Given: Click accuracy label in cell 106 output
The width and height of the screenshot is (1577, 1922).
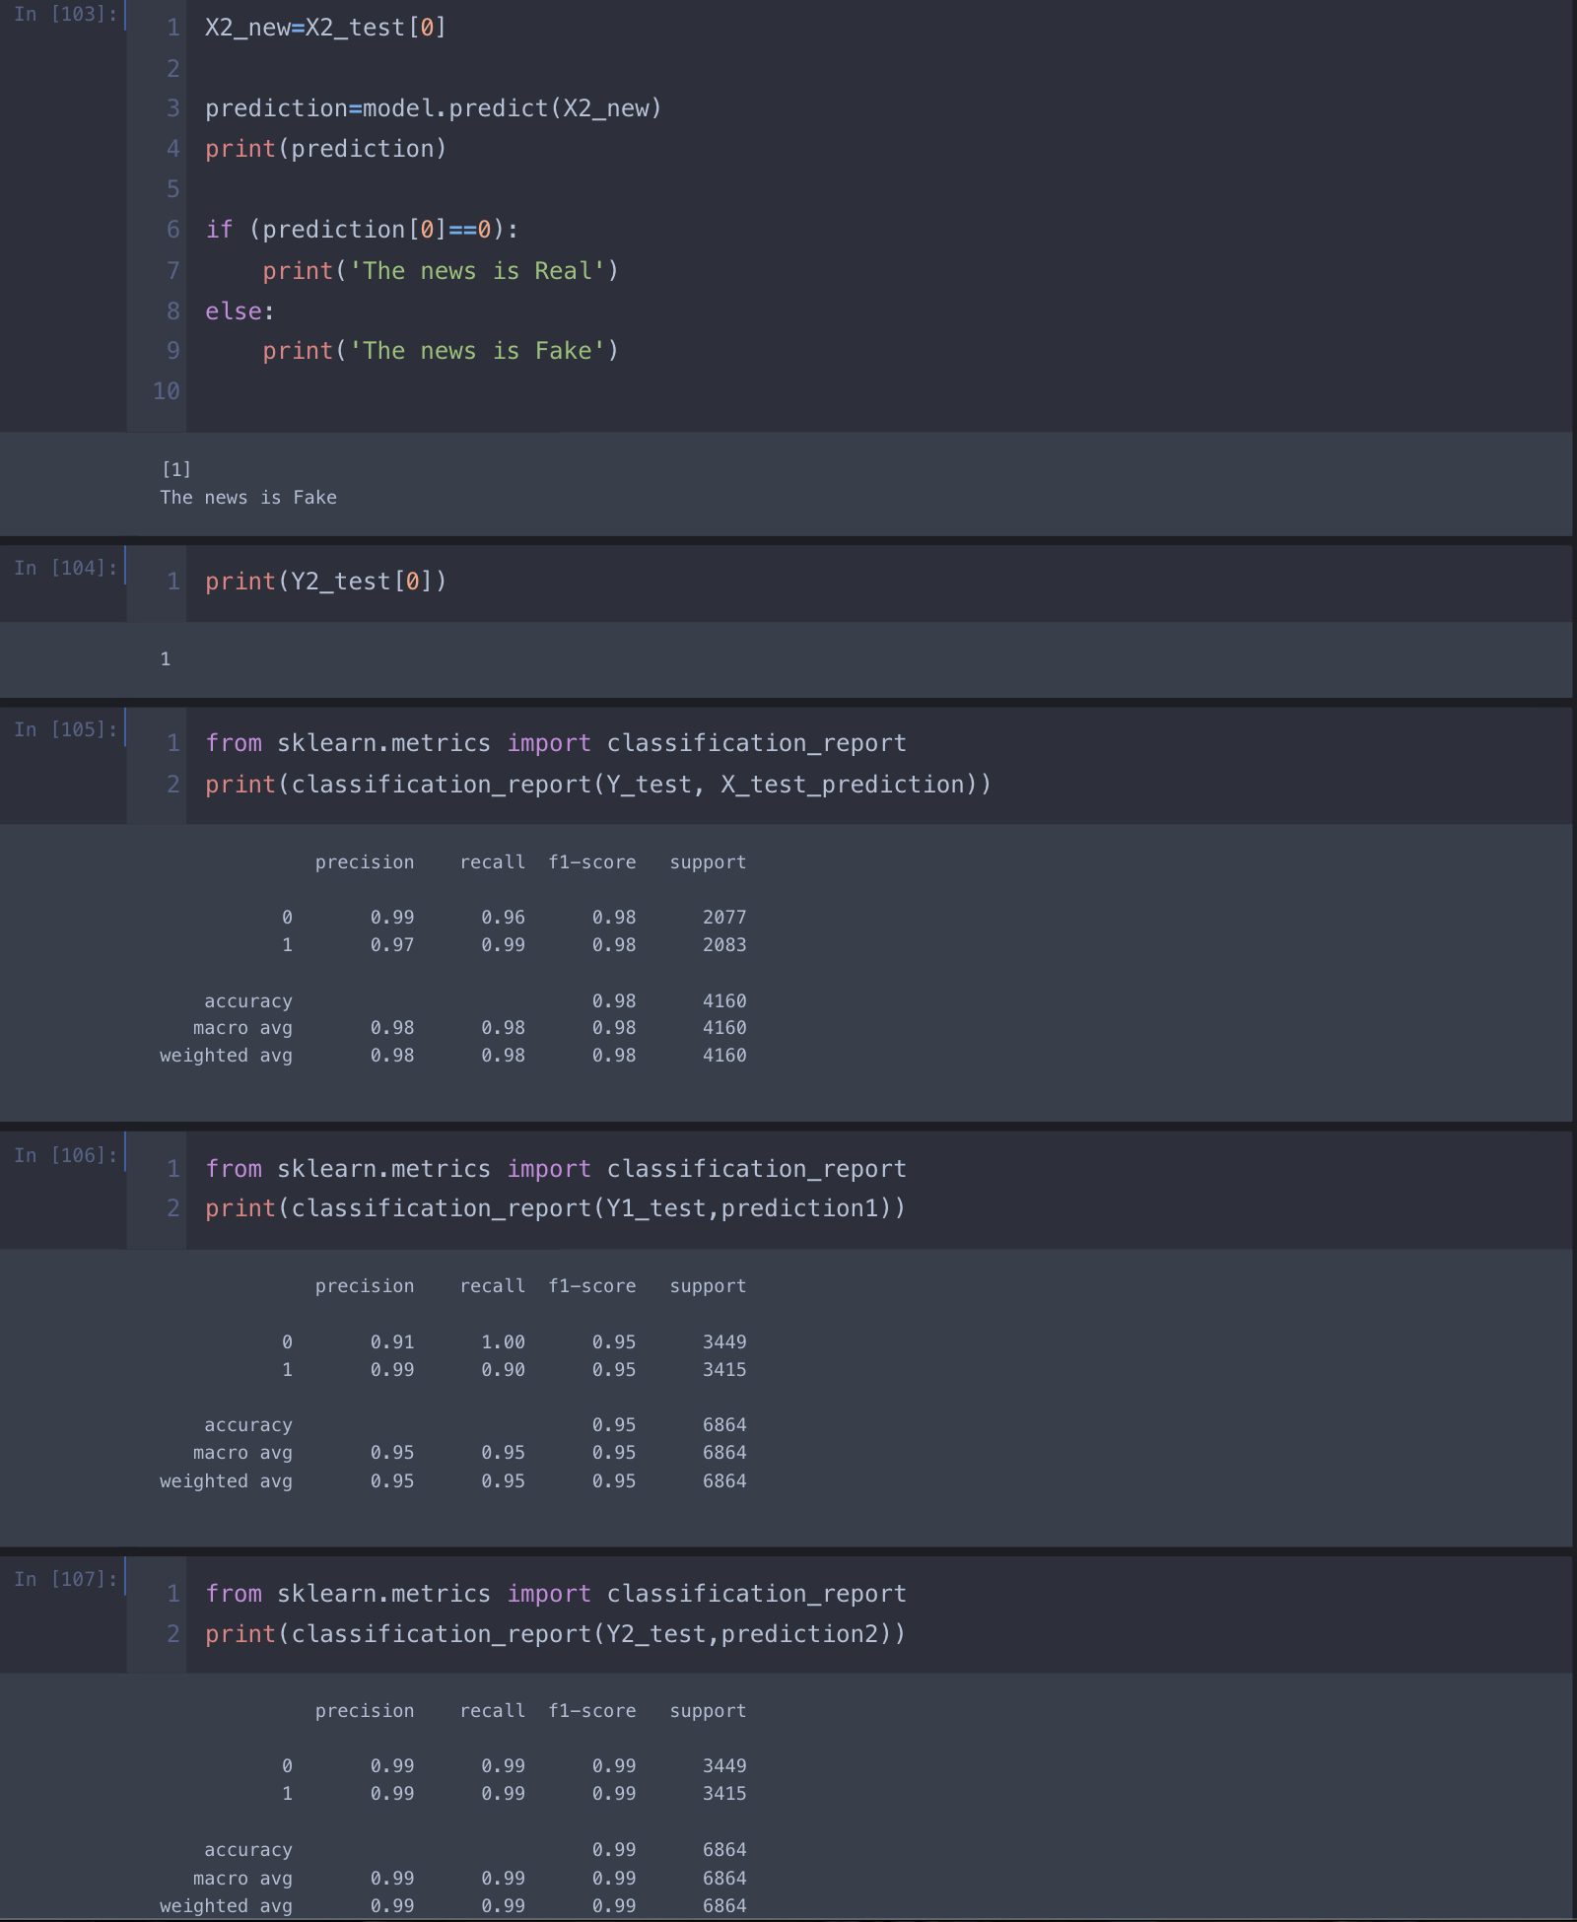Looking at the screenshot, I should (248, 1425).
